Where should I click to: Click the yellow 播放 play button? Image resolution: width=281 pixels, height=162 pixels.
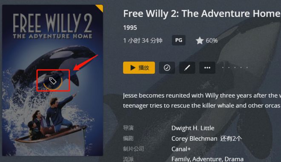(x=139, y=68)
